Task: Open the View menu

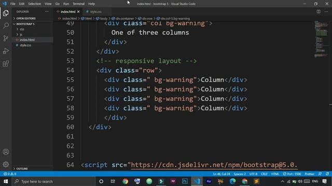Action: click(x=48, y=4)
